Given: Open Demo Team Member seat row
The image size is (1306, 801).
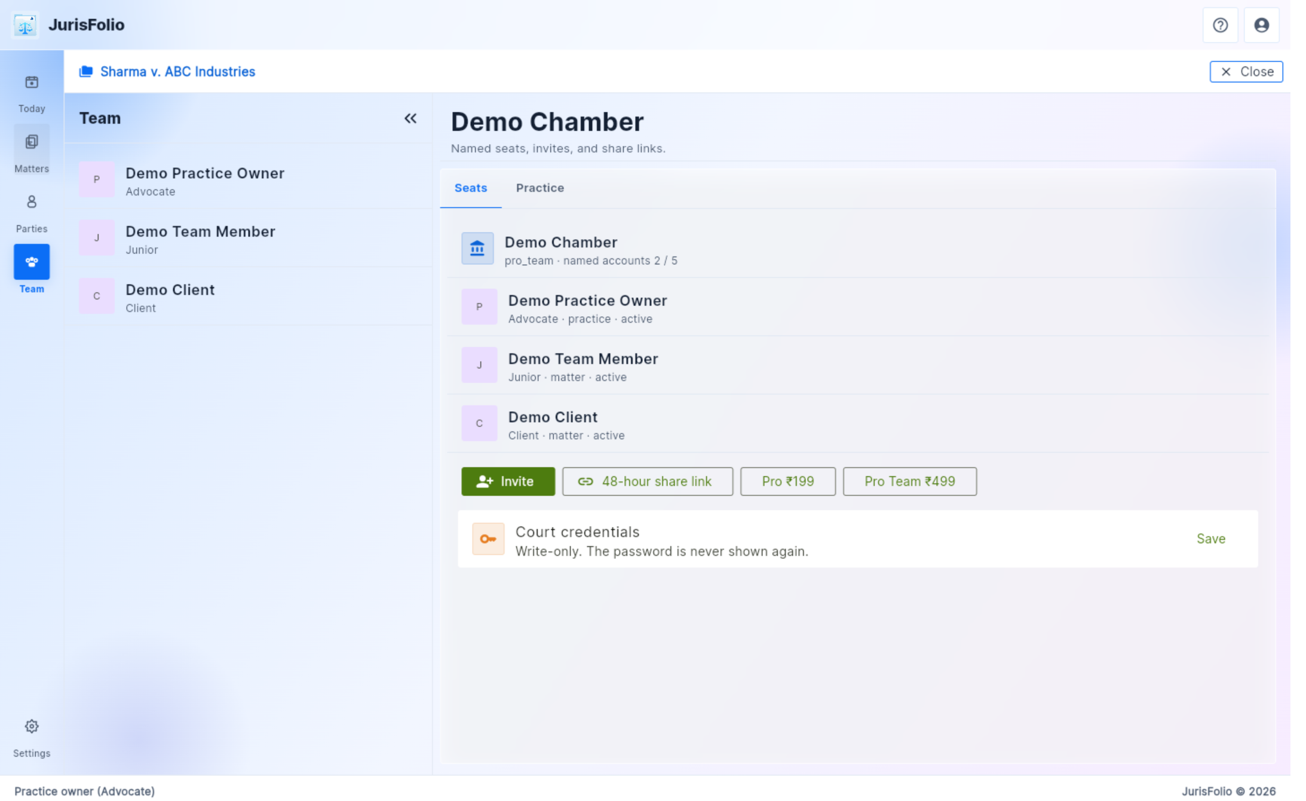Looking at the screenshot, I should click(x=858, y=365).
